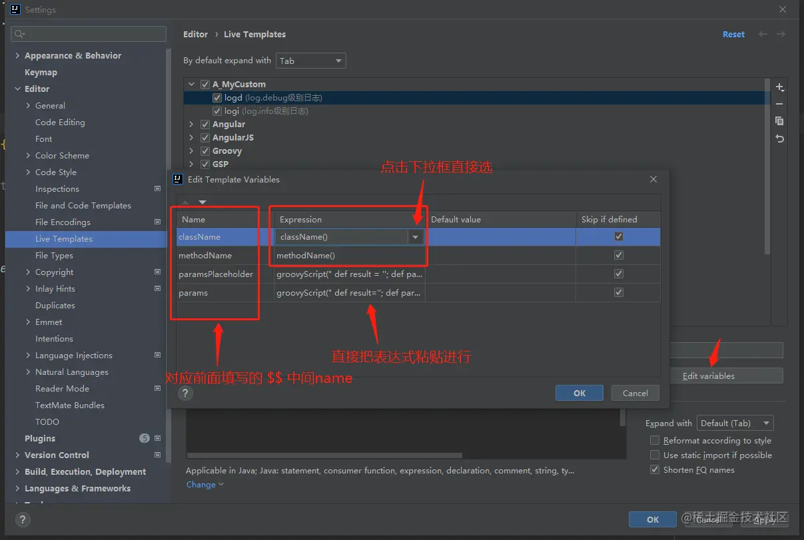Toggle Angular group checkbox
Viewport: 804px width, 540px height.
(205, 125)
